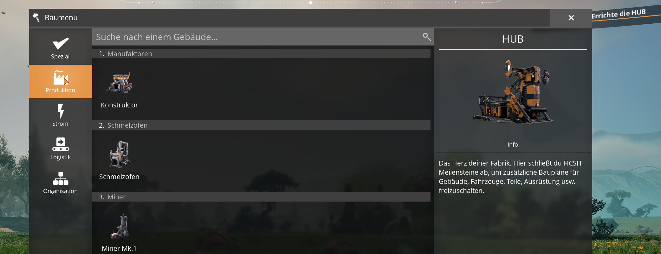Click the hammer icon beside Baumenü

point(36,17)
